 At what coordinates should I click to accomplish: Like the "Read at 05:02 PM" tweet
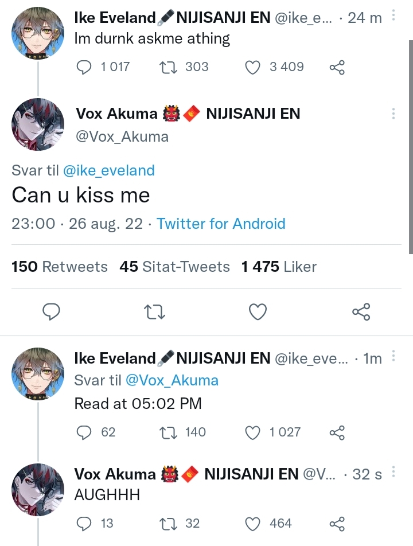253,432
